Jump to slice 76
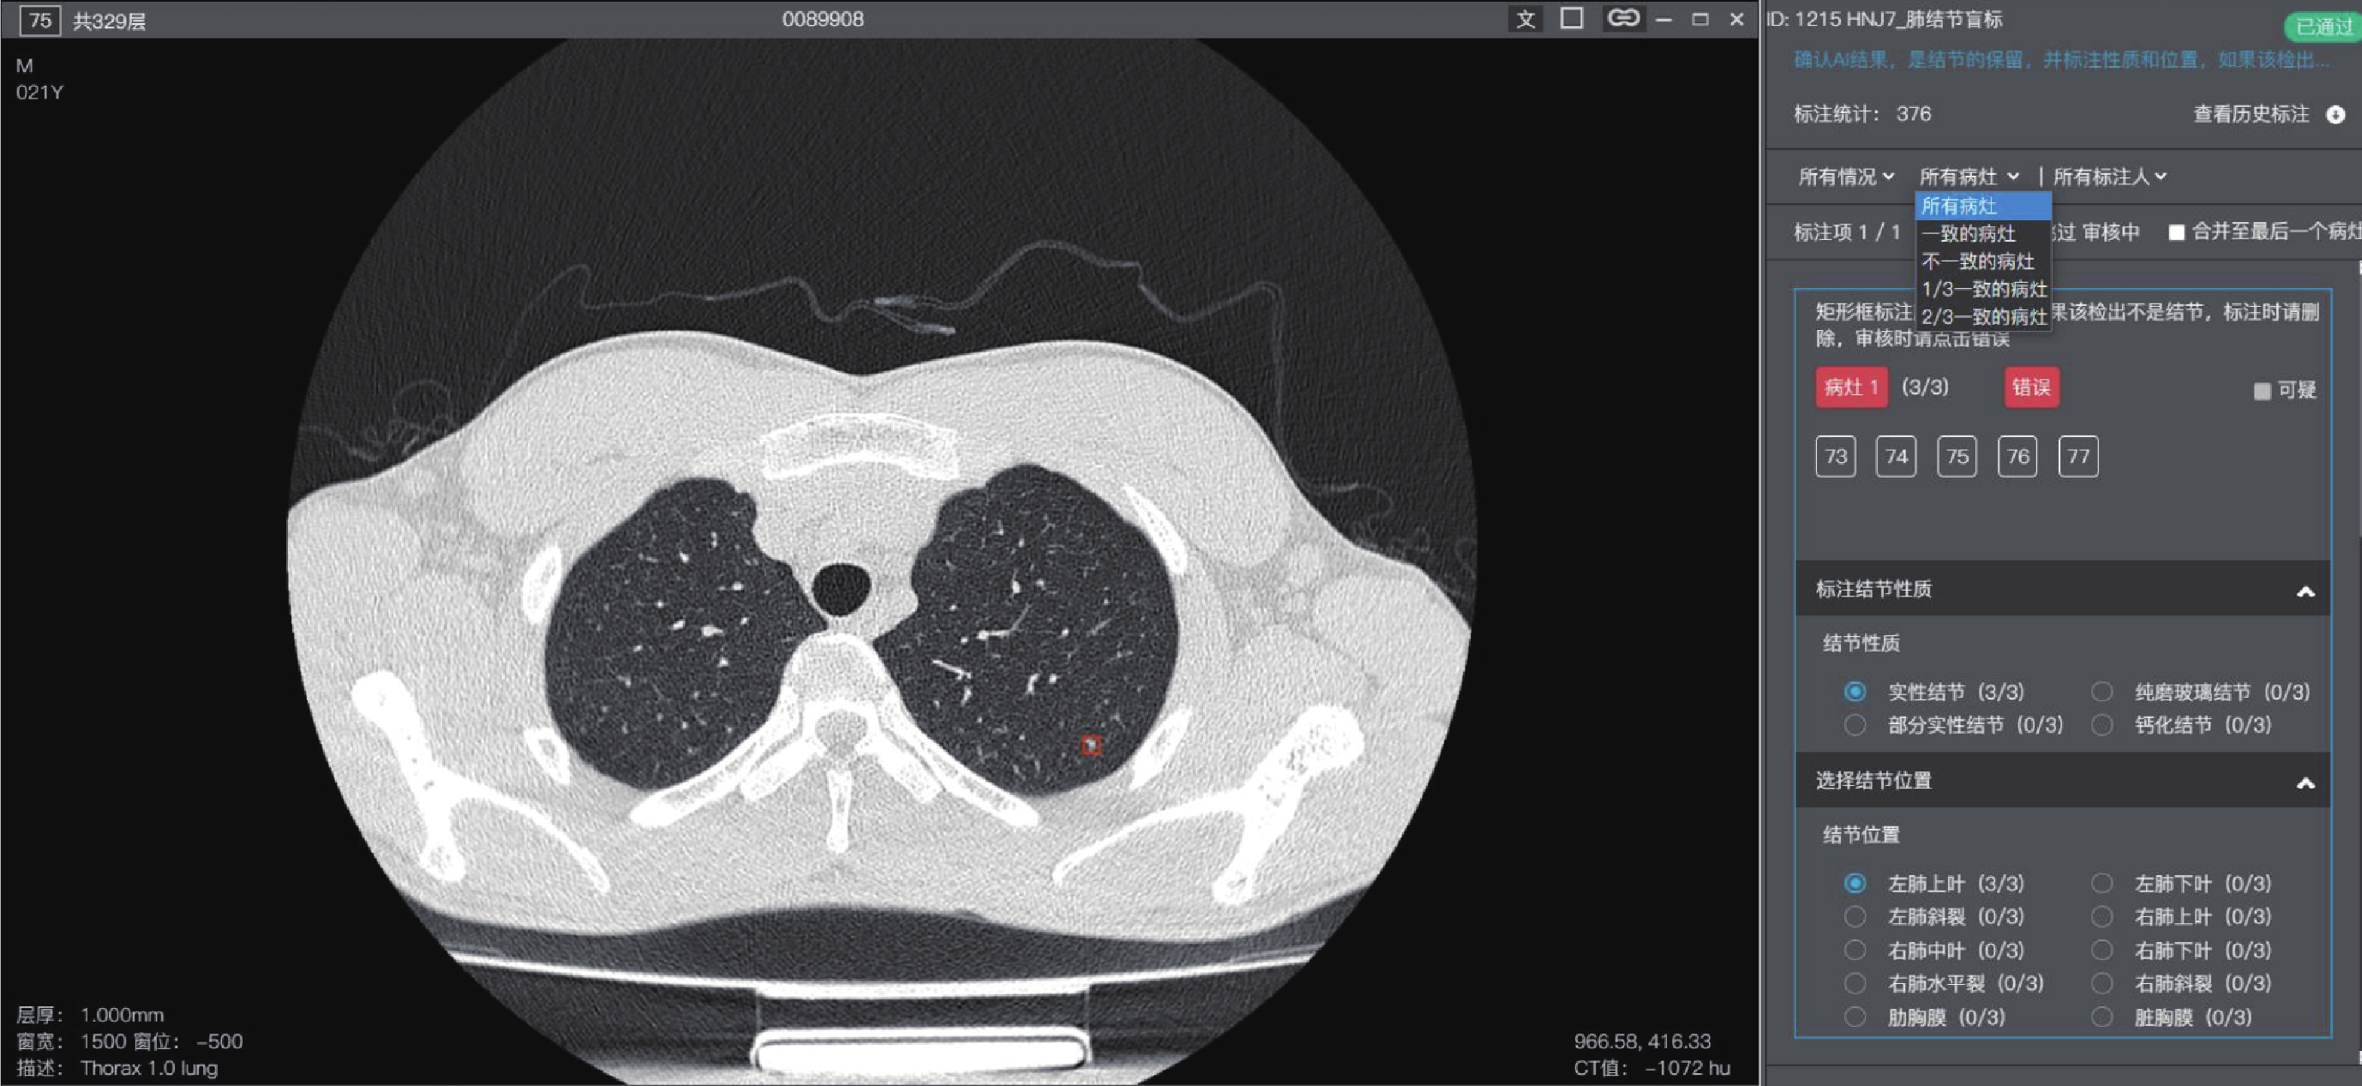2362x1086 pixels. pos(2017,457)
